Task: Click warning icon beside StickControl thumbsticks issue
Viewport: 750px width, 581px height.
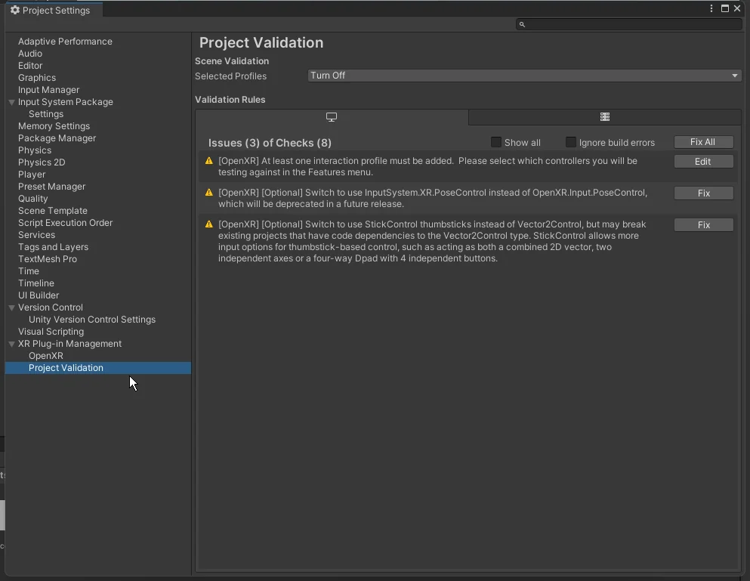Action: (x=209, y=224)
